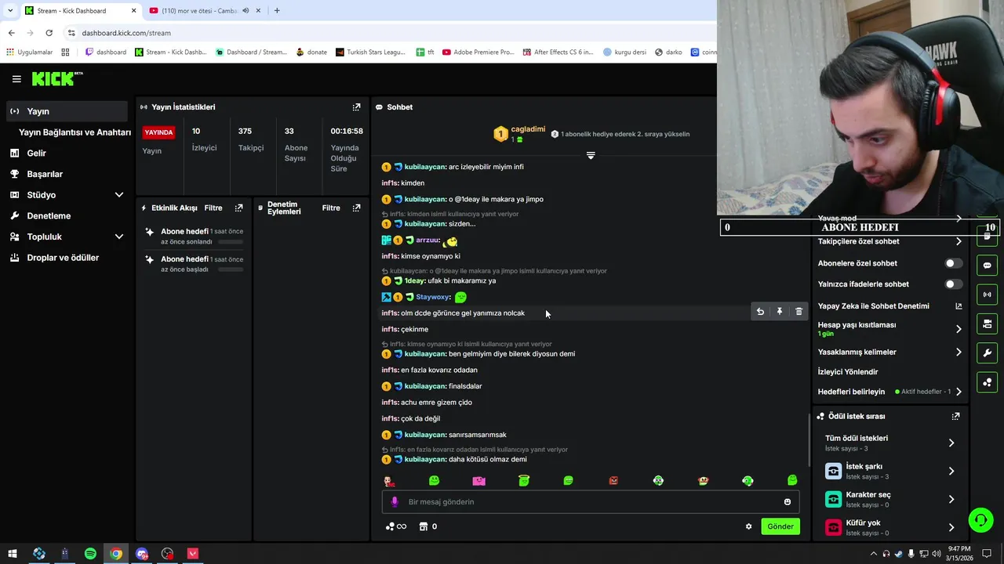
Task: Open the donate bookmark
Action: (311, 52)
